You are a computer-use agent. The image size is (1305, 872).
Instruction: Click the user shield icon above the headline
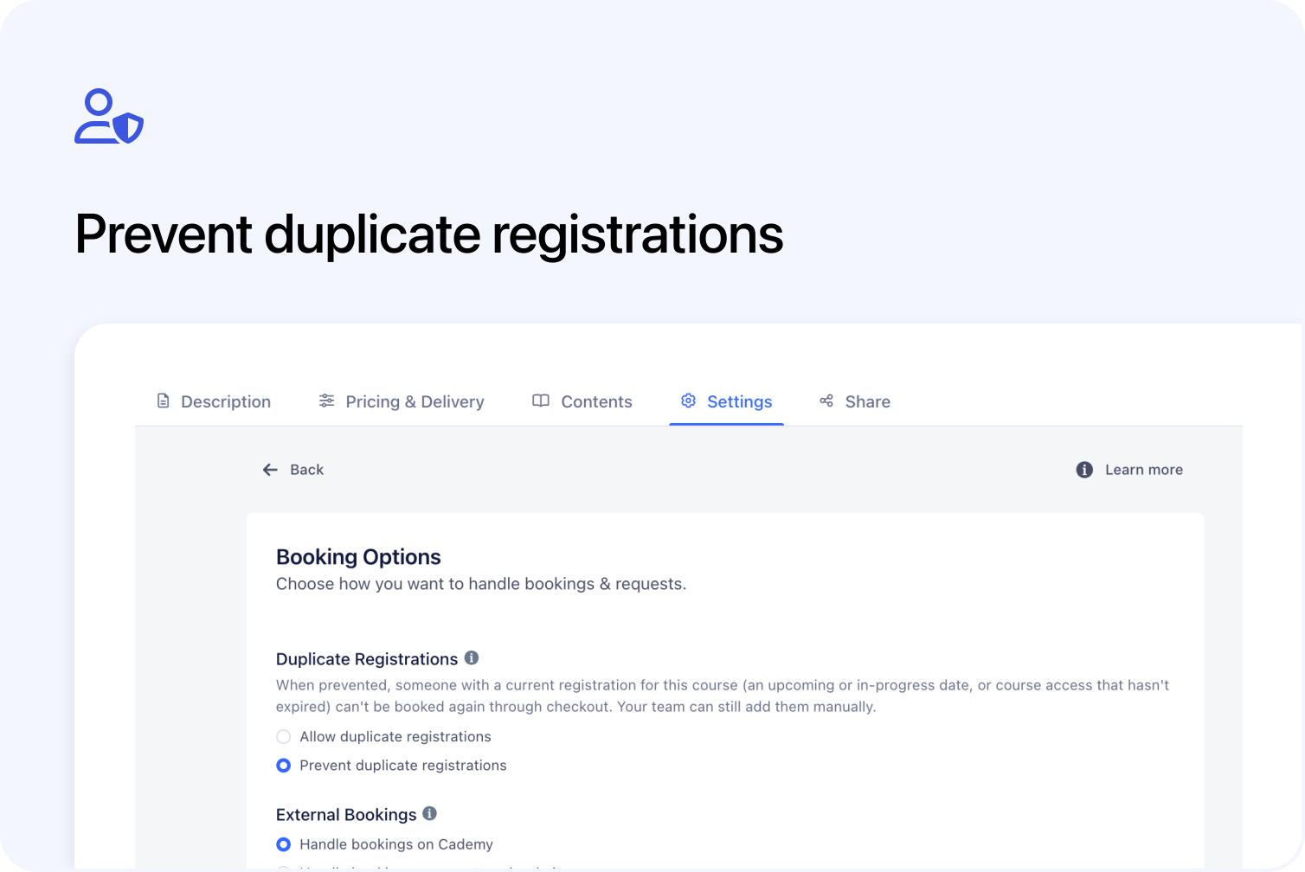(x=109, y=116)
